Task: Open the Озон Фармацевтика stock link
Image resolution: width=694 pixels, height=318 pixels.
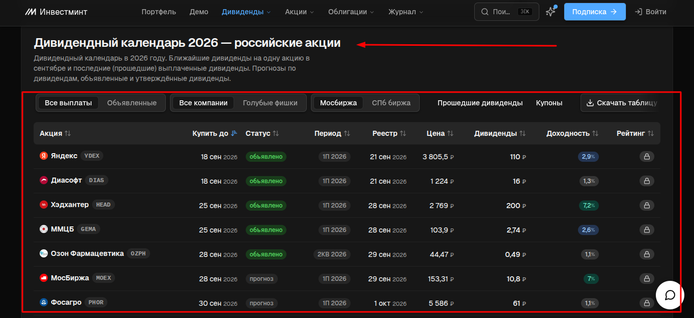Action: 87,253
